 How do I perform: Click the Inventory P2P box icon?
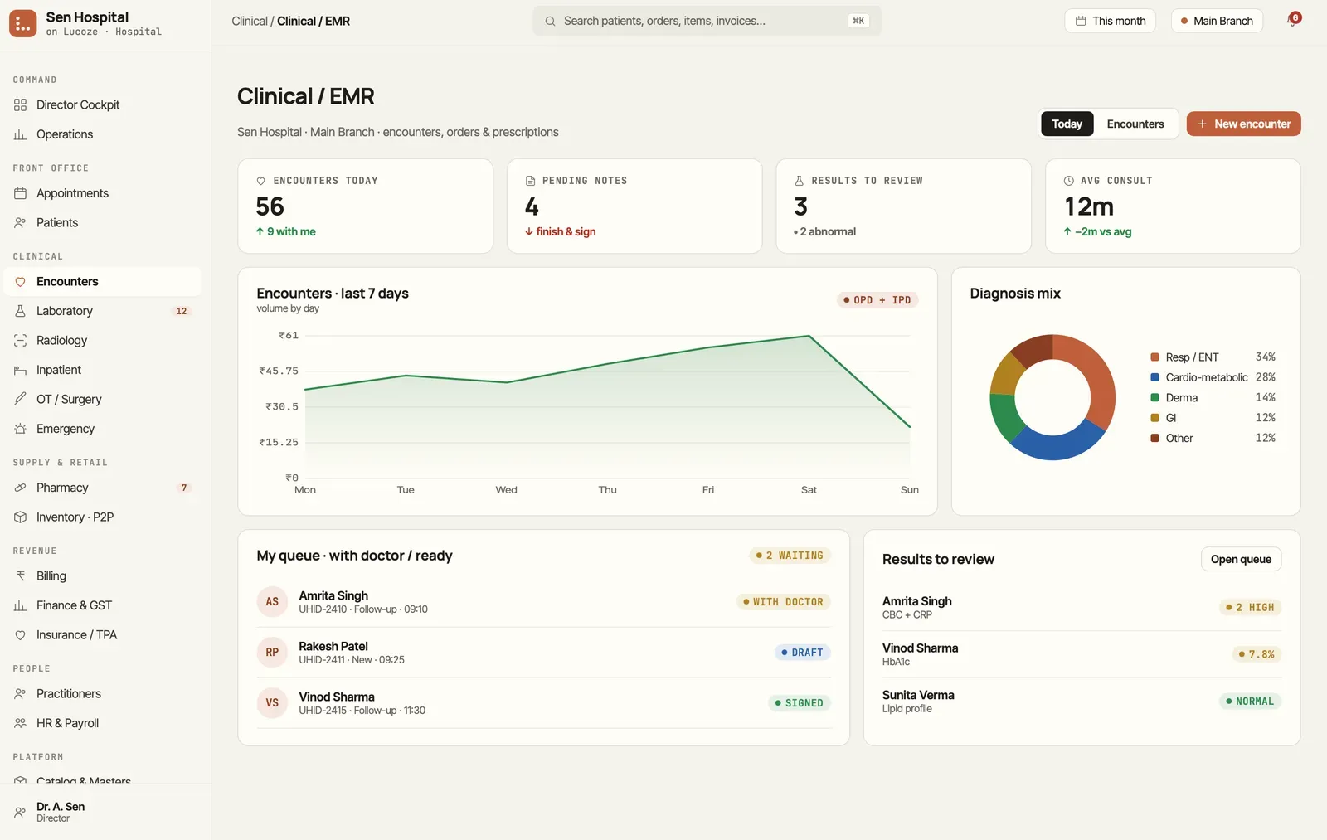click(x=20, y=517)
